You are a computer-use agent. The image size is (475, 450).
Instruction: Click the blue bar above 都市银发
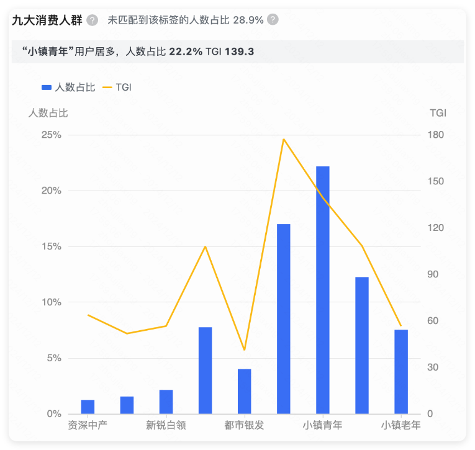[x=244, y=391]
